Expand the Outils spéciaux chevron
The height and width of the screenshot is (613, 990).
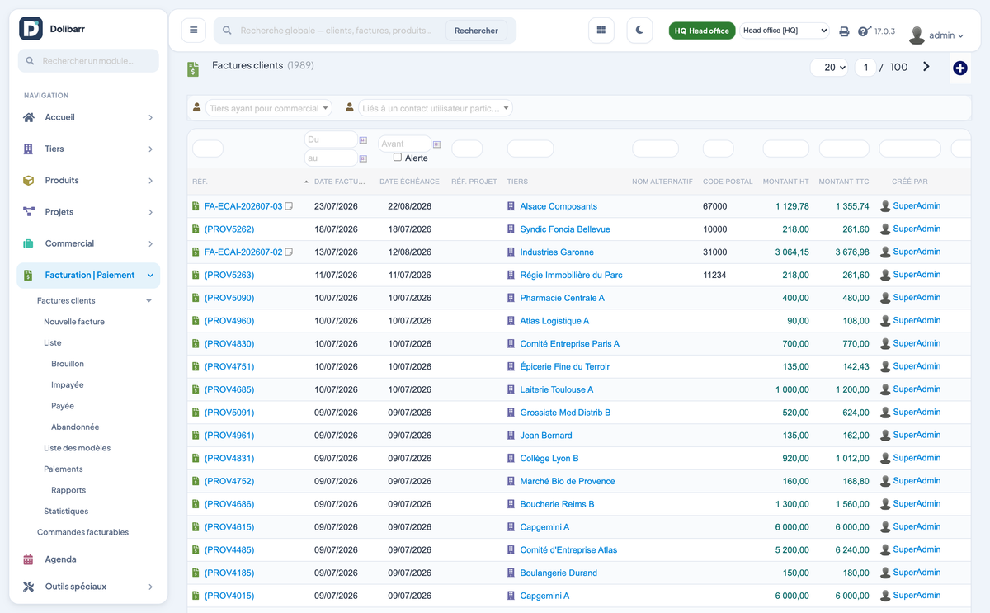click(150, 587)
